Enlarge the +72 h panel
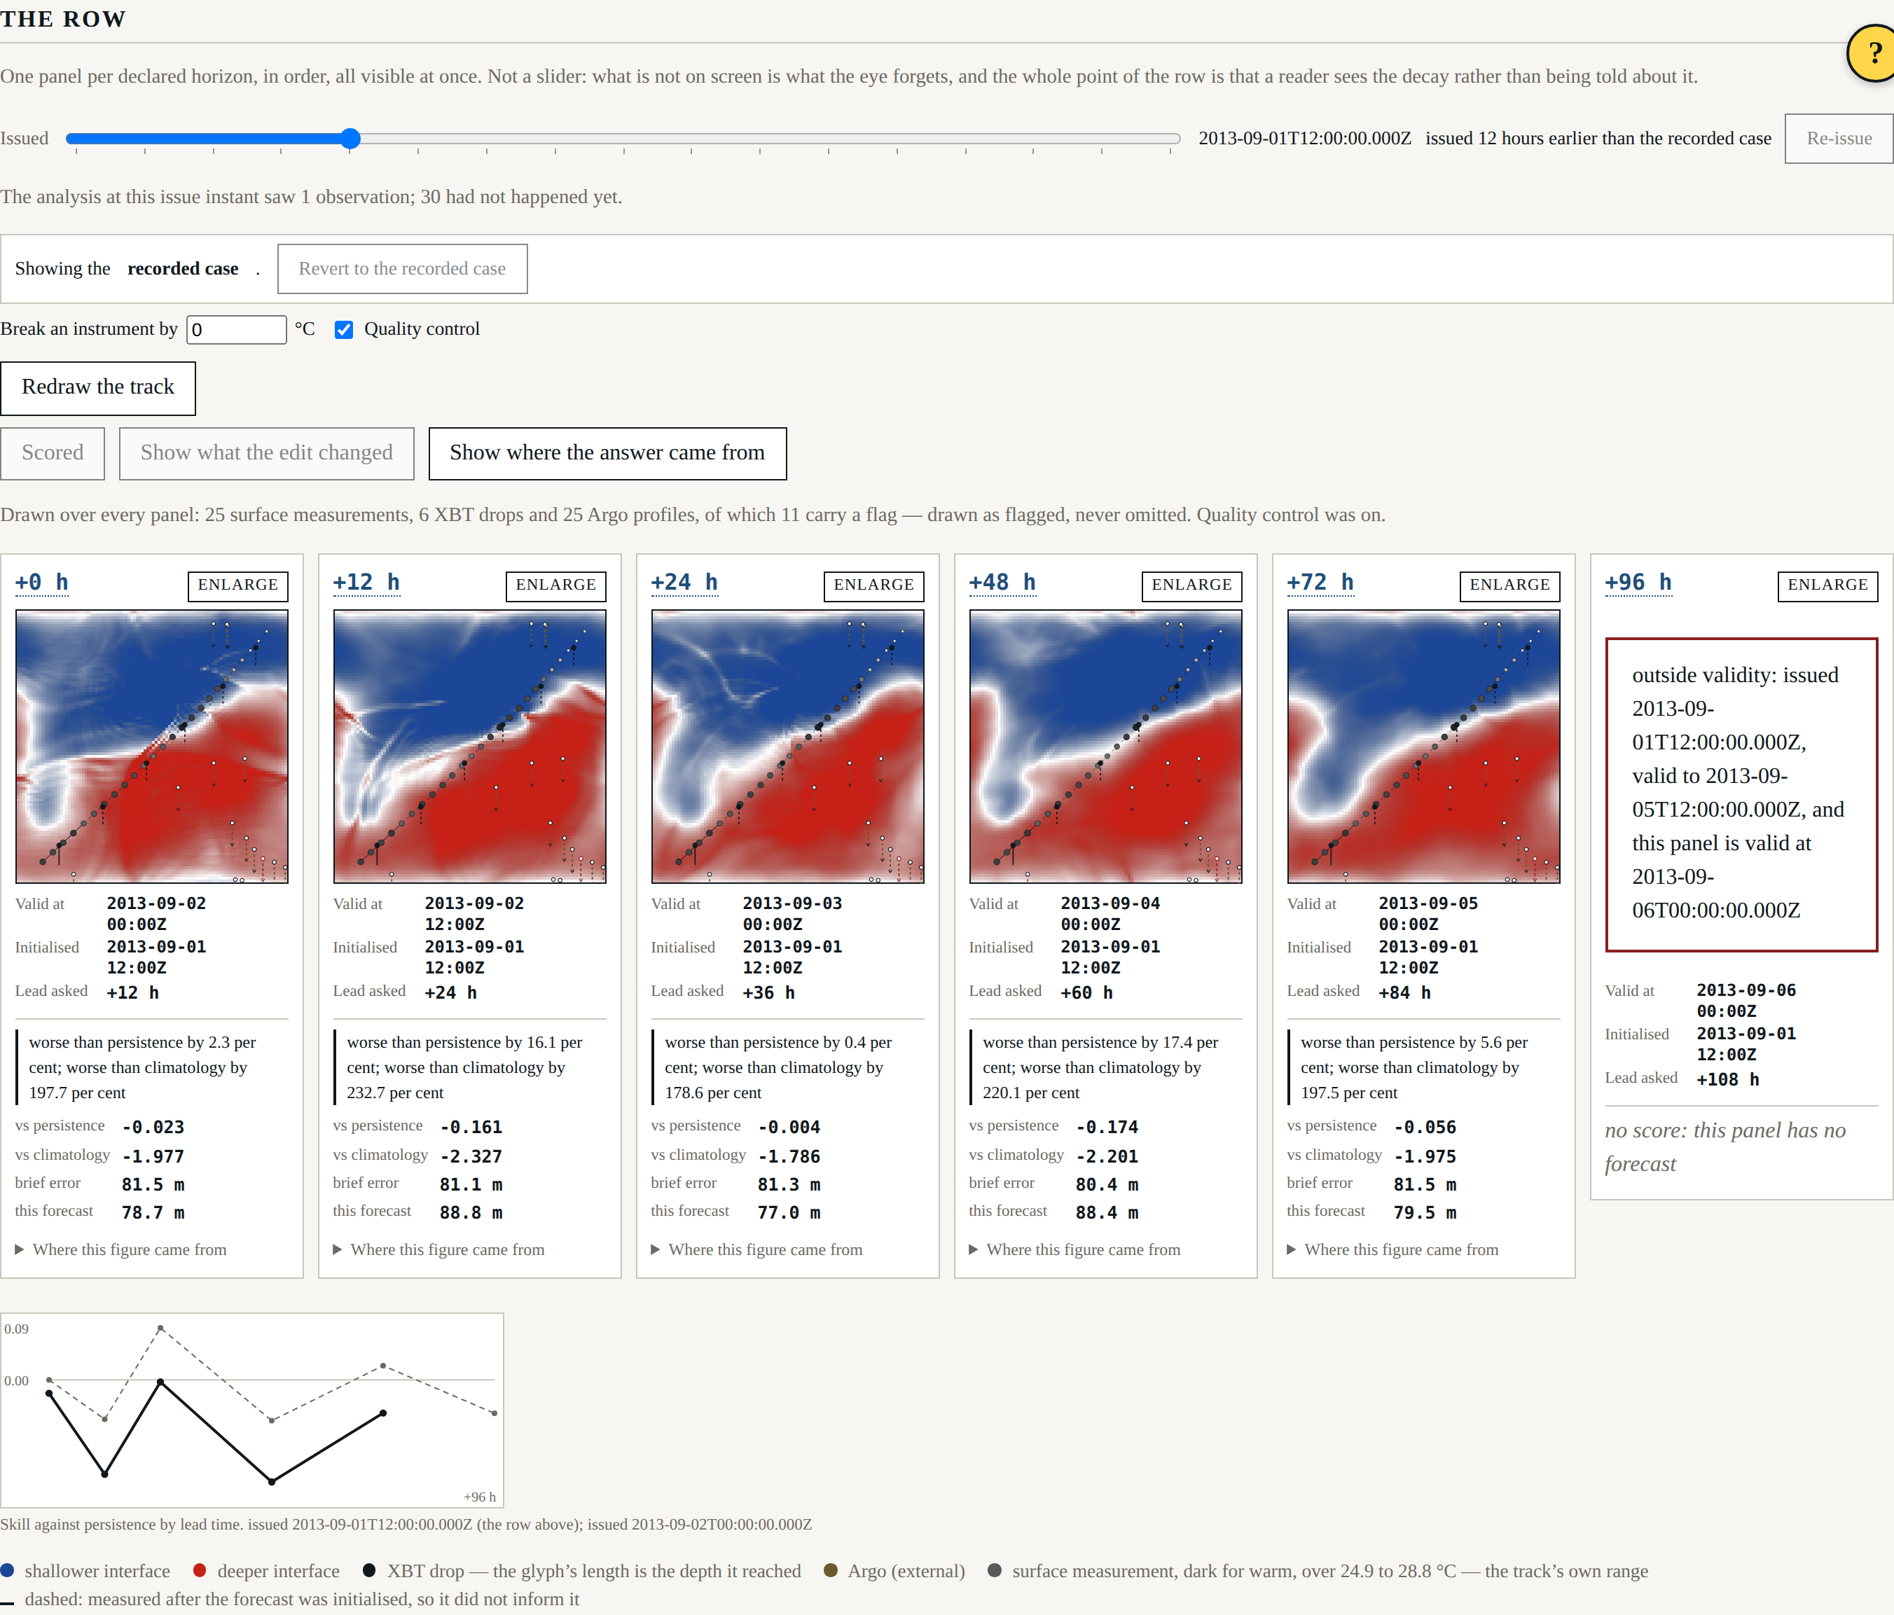Image resolution: width=1894 pixels, height=1615 pixels. [x=1510, y=586]
